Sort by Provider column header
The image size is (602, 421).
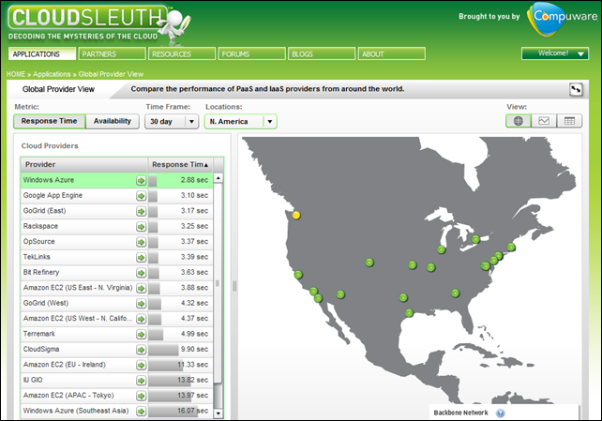[84, 165]
